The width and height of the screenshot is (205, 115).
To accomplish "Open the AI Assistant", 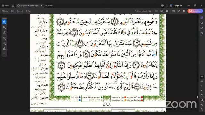I will [195, 11].
